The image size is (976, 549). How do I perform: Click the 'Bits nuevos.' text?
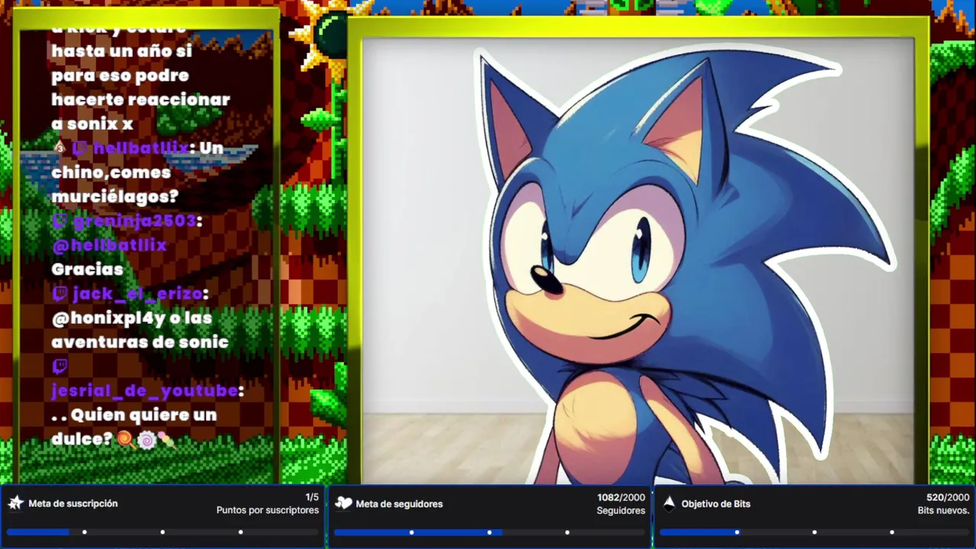click(944, 510)
